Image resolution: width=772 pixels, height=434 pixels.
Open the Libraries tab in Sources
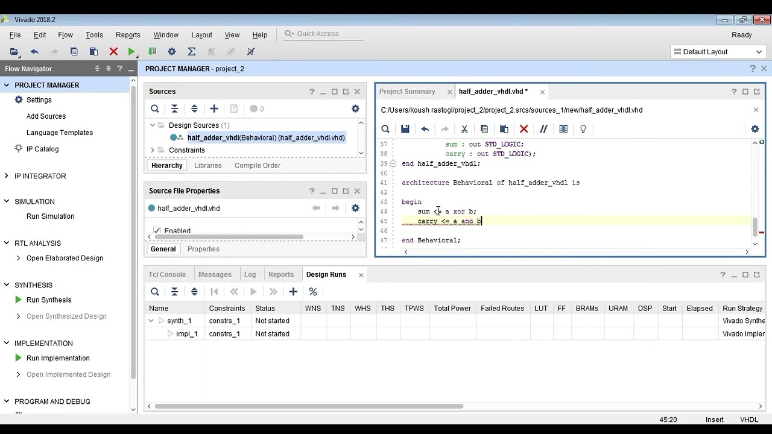(x=208, y=165)
